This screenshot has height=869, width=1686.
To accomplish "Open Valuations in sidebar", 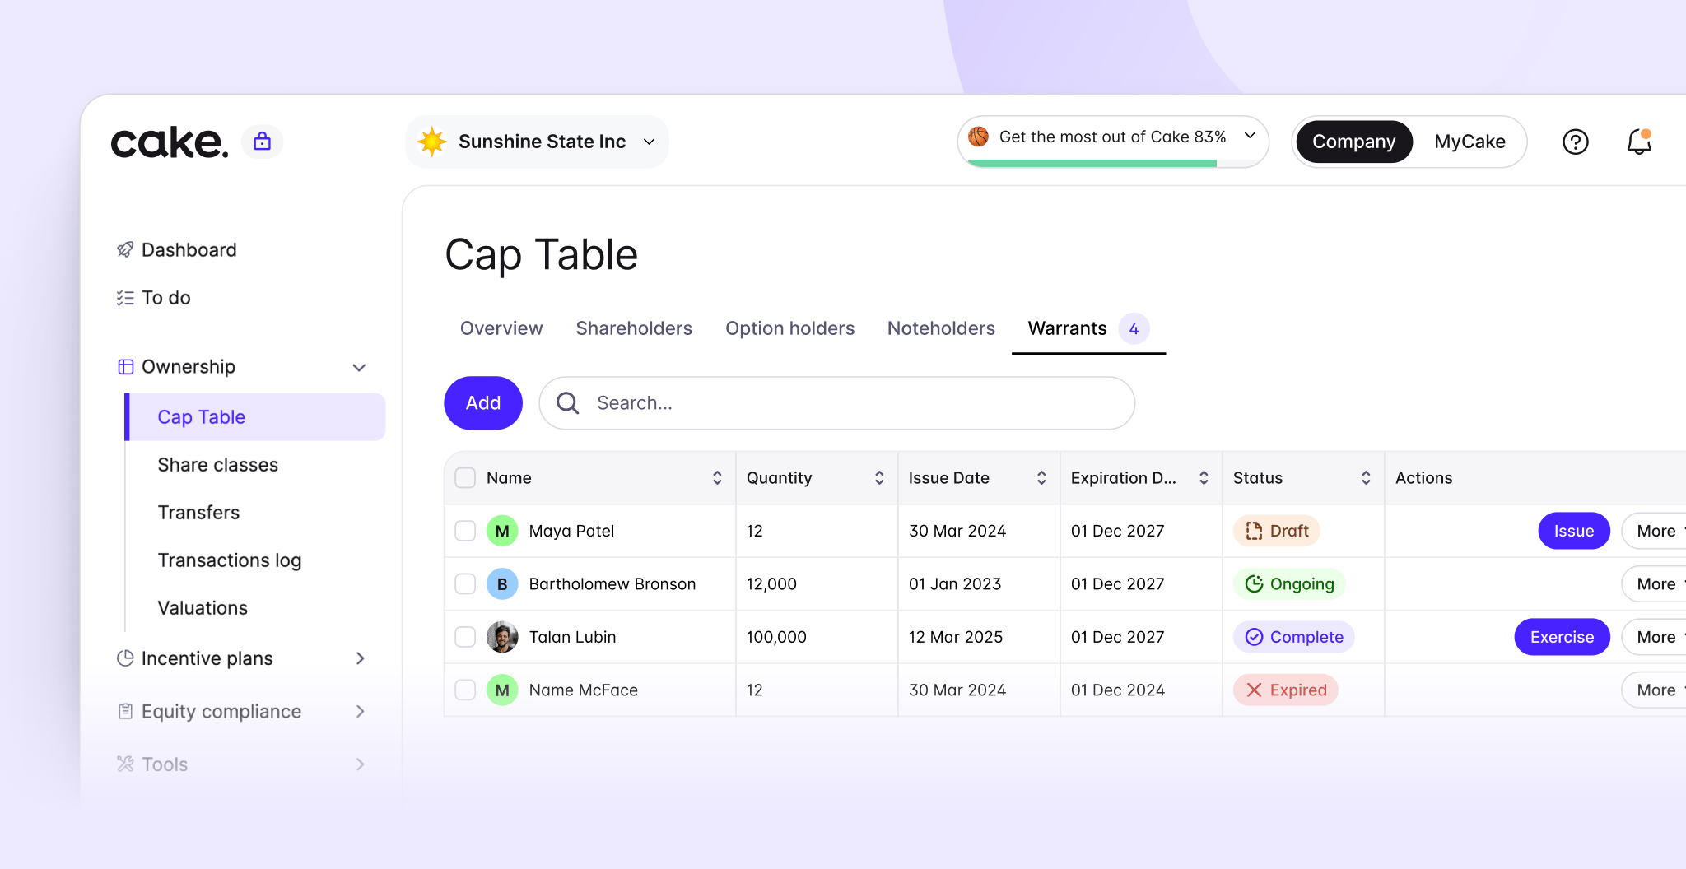I will click(x=203, y=608).
